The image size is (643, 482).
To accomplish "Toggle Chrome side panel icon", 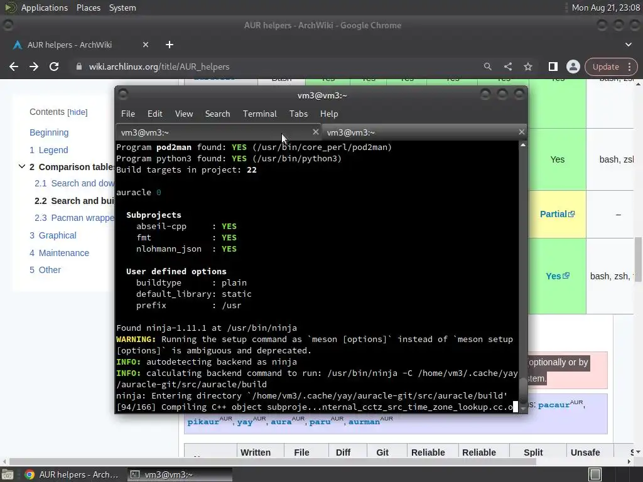I will [553, 67].
